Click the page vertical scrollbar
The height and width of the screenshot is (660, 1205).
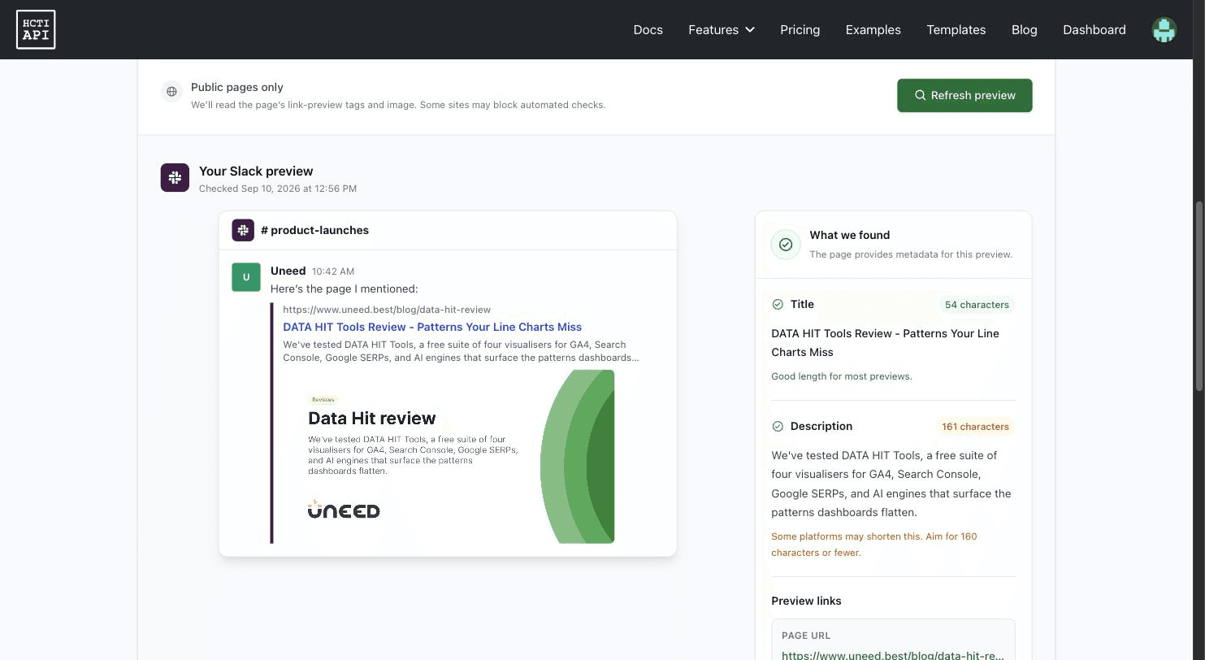(1198, 296)
